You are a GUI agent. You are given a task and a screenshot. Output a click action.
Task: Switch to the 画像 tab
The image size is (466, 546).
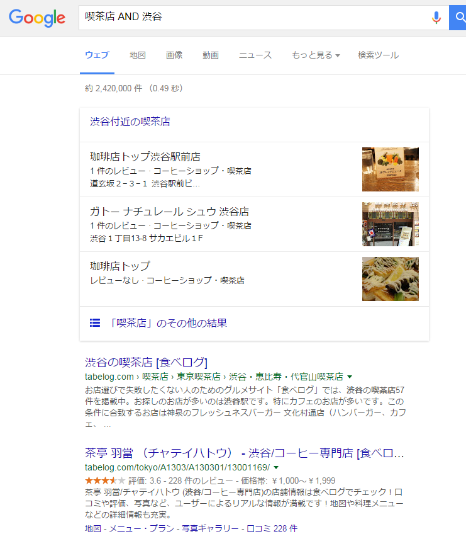pos(174,55)
